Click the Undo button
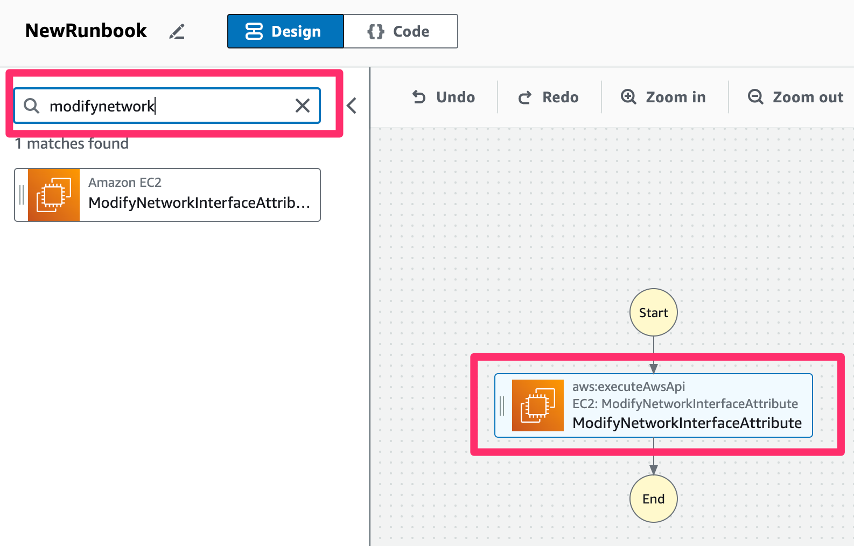 (444, 97)
